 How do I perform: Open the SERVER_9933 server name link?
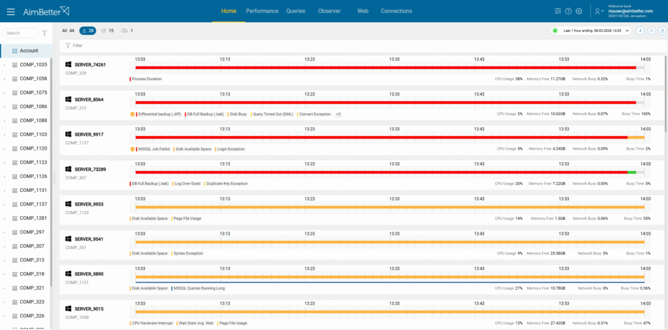(x=89, y=204)
